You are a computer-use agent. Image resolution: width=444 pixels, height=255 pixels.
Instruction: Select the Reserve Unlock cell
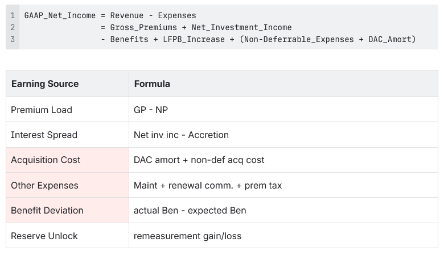[x=44, y=236]
